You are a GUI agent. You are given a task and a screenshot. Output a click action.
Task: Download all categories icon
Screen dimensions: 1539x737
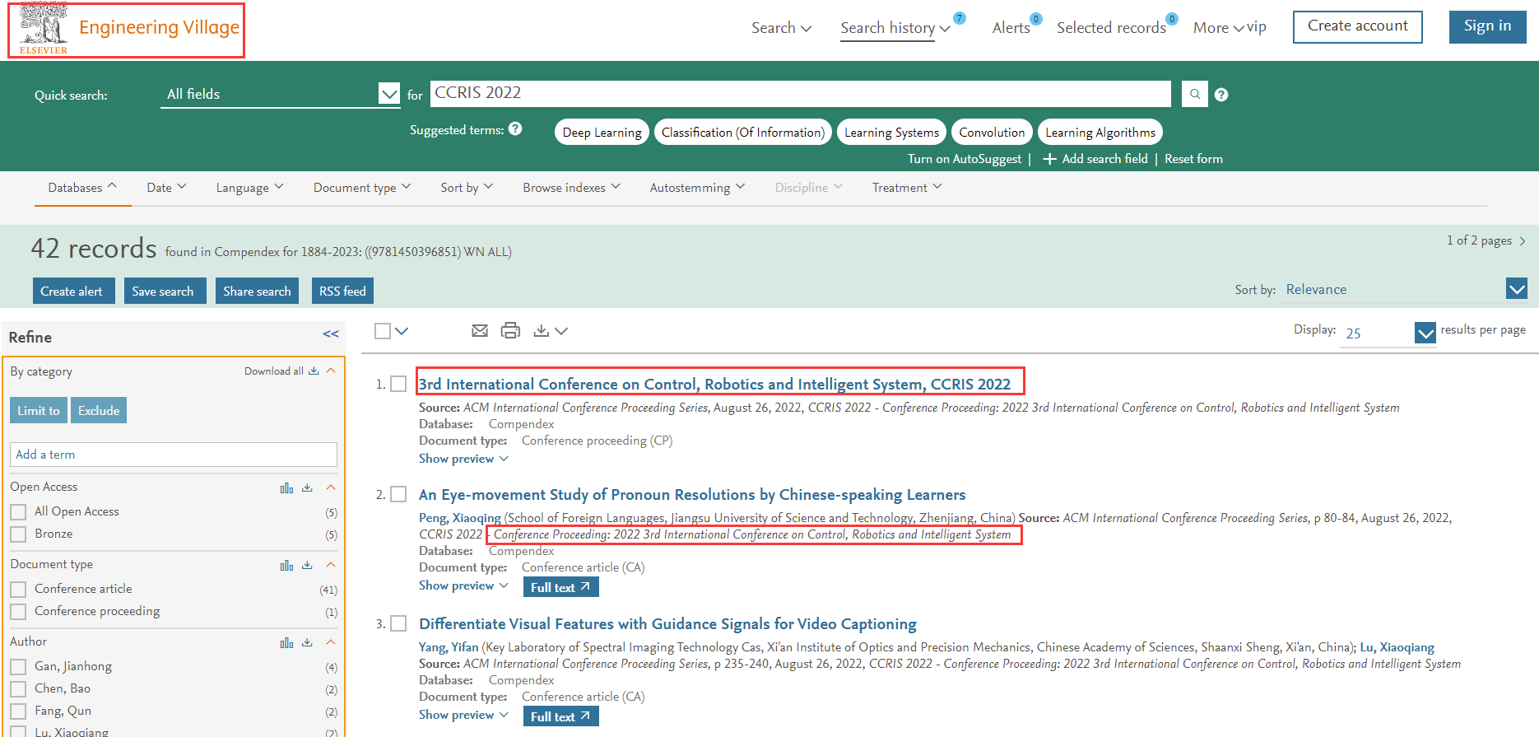[314, 371]
